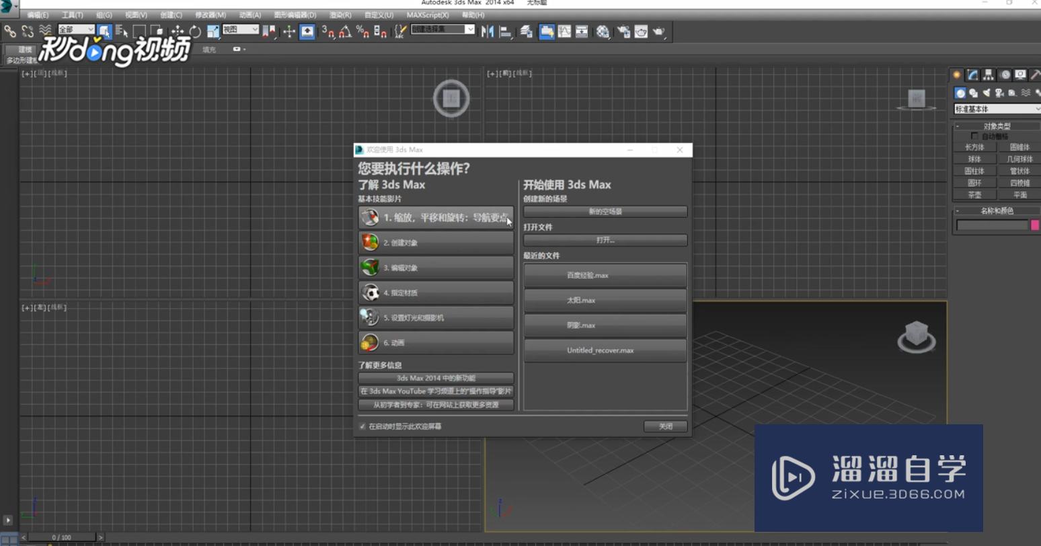The image size is (1041, 546).
Task: Click the object name input field
Action: tap(993, 225)
